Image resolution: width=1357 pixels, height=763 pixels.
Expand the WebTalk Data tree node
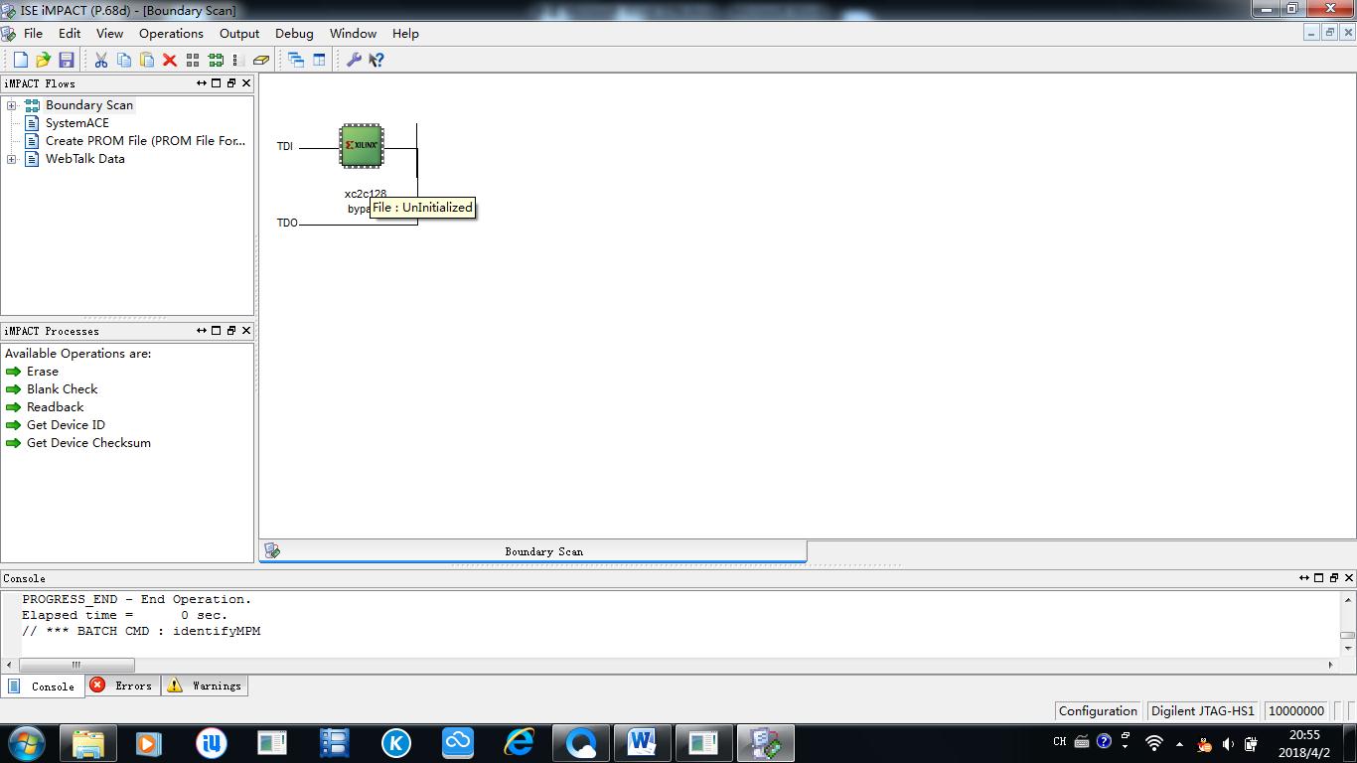[x=12, y=159]
